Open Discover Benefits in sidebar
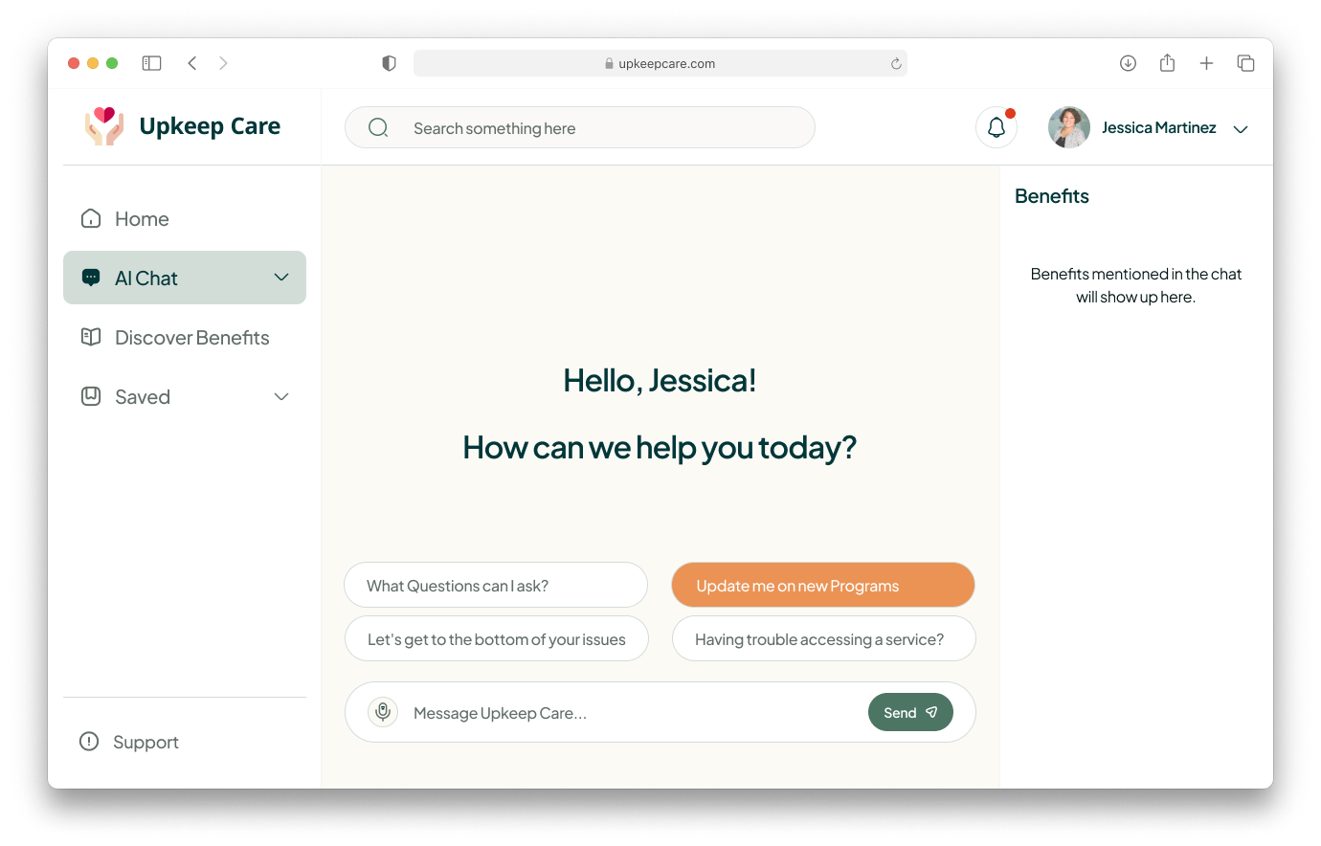 [x=191, y=338]
